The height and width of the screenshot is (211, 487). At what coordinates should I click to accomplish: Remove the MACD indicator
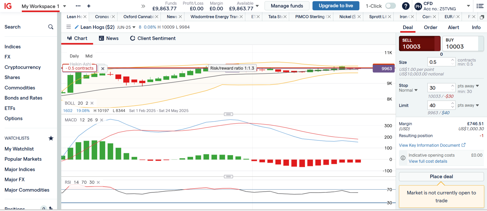coord(102,120)
